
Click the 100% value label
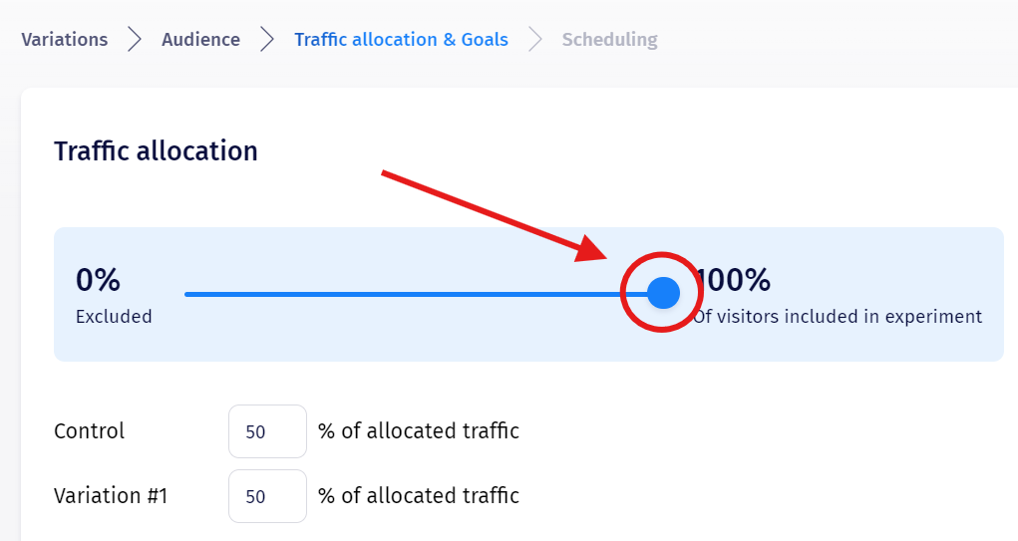(x=736, y=280)
